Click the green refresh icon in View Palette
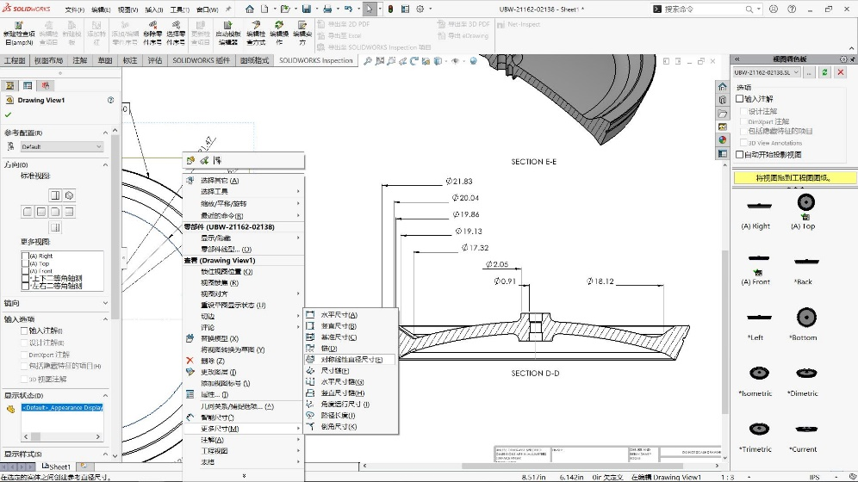The width and height of the screenshot is (858, 482). pyautogui.click(x=825, y=73)
